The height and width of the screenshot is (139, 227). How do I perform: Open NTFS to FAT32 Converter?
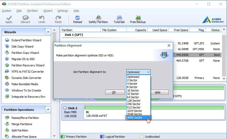click(x=28, y=72)
